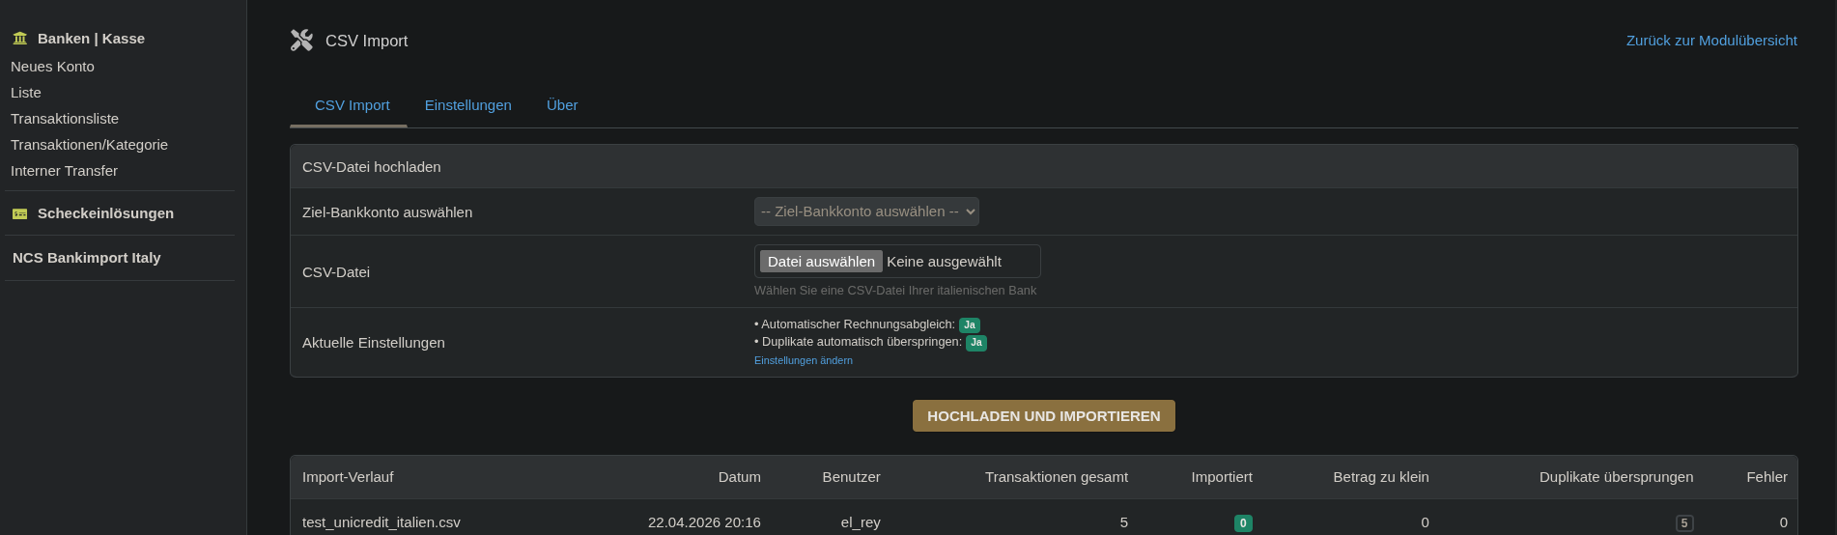Image resolution: width=1837 pixels, height=535 pixels.
Task: Open Neues Konto in the sidebar
Action: 52,67
